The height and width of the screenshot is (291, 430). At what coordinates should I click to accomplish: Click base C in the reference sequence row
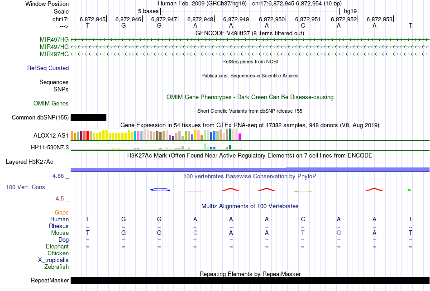(x=303, y=25)
